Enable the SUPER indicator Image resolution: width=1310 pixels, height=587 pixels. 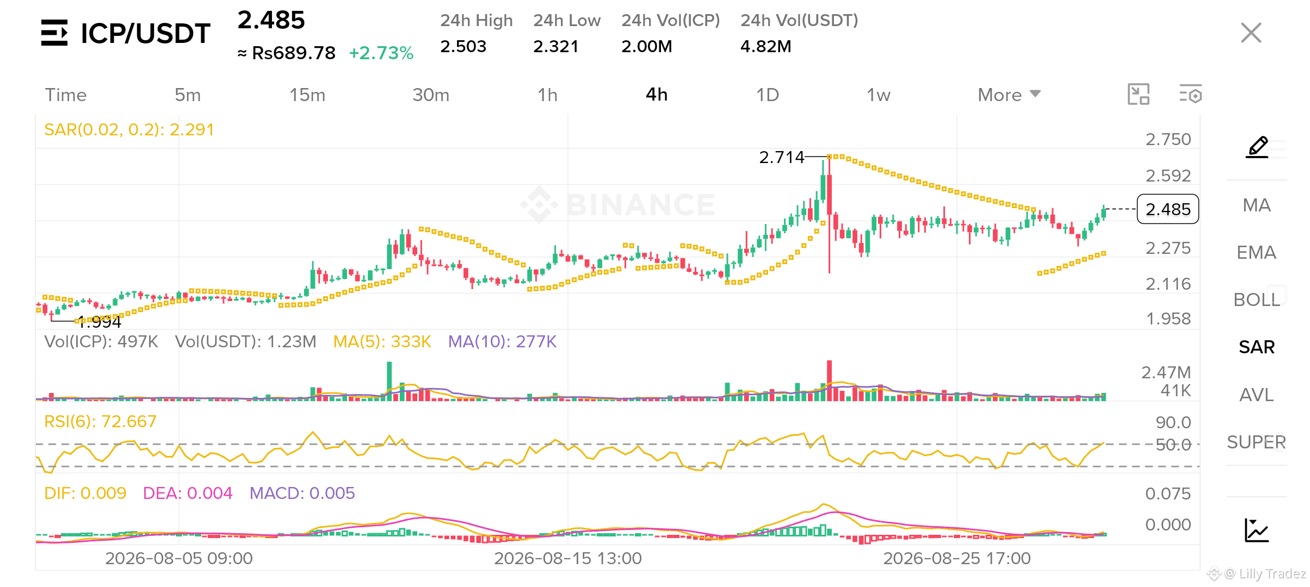click(x=1257, y=442)
